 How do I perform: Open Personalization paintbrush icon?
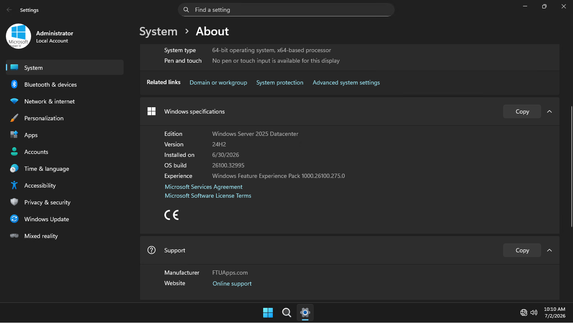coord(14,118)
